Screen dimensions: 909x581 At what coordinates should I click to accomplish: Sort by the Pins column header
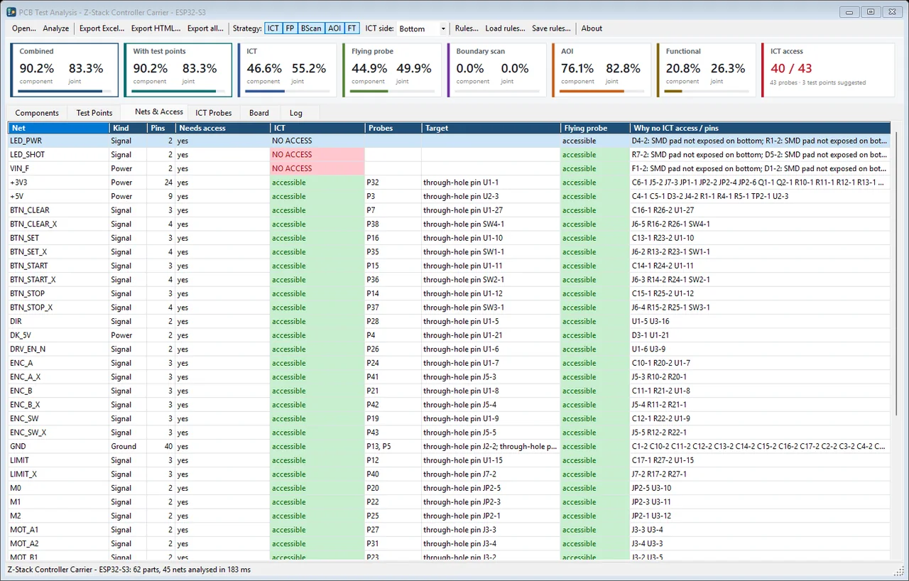point(162,128)
